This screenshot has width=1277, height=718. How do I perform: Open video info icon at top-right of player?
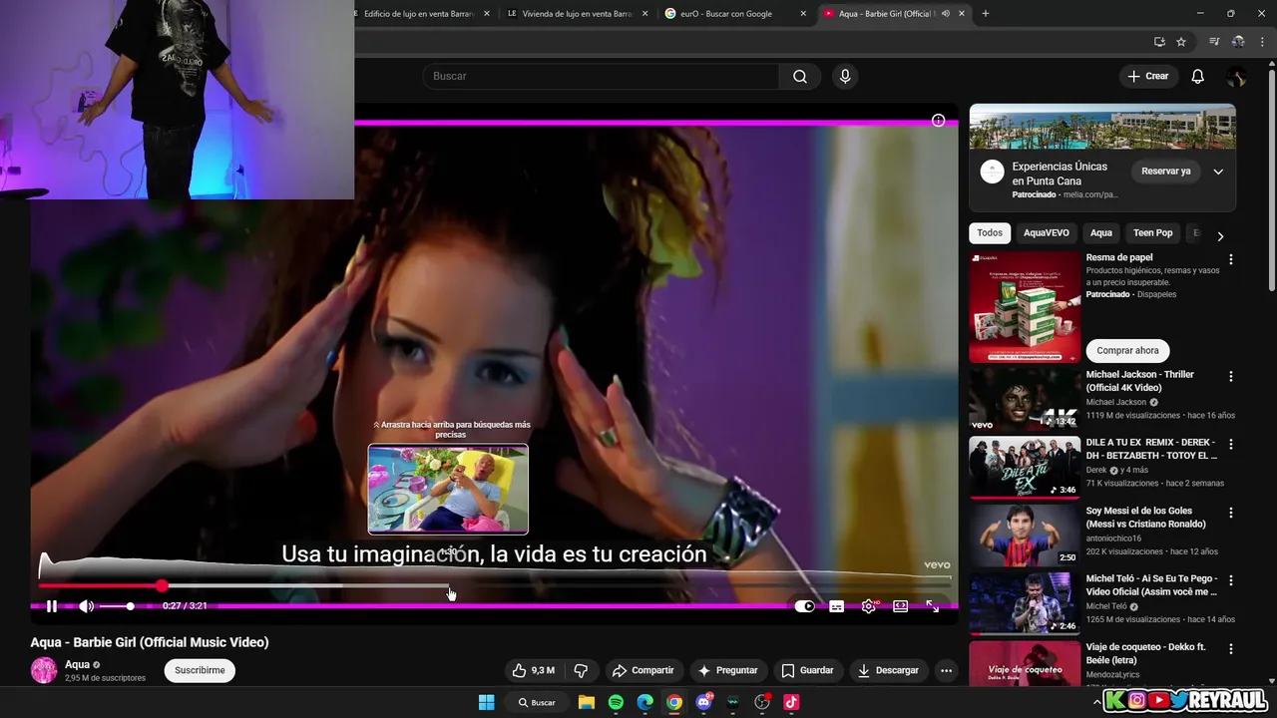(x=938, y=121)
